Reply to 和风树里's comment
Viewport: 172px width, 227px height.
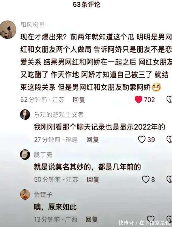coord(79,100)
